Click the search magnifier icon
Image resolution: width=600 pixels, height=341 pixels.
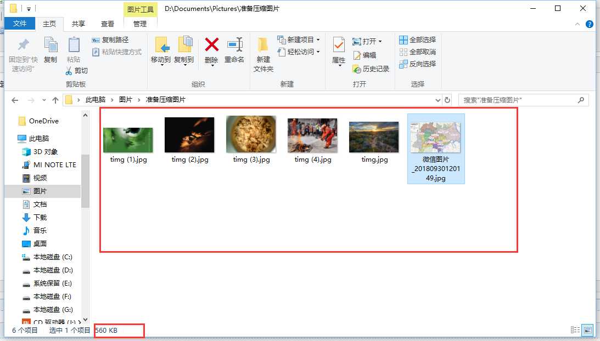coord(581,100)
